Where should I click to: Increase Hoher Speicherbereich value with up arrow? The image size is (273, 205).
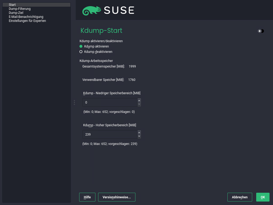tap(139, 133)
